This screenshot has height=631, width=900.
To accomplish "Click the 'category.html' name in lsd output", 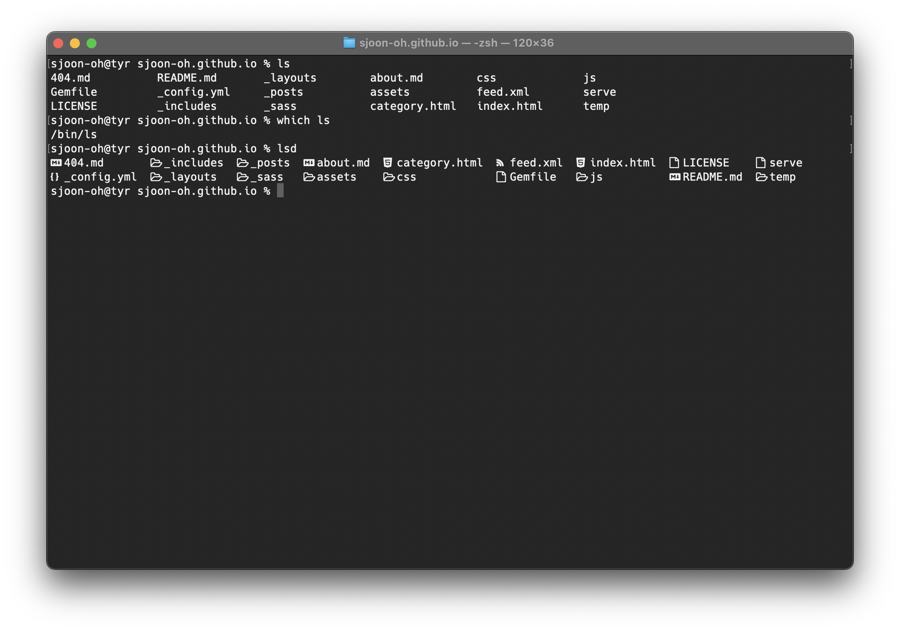I will [440, 163].
